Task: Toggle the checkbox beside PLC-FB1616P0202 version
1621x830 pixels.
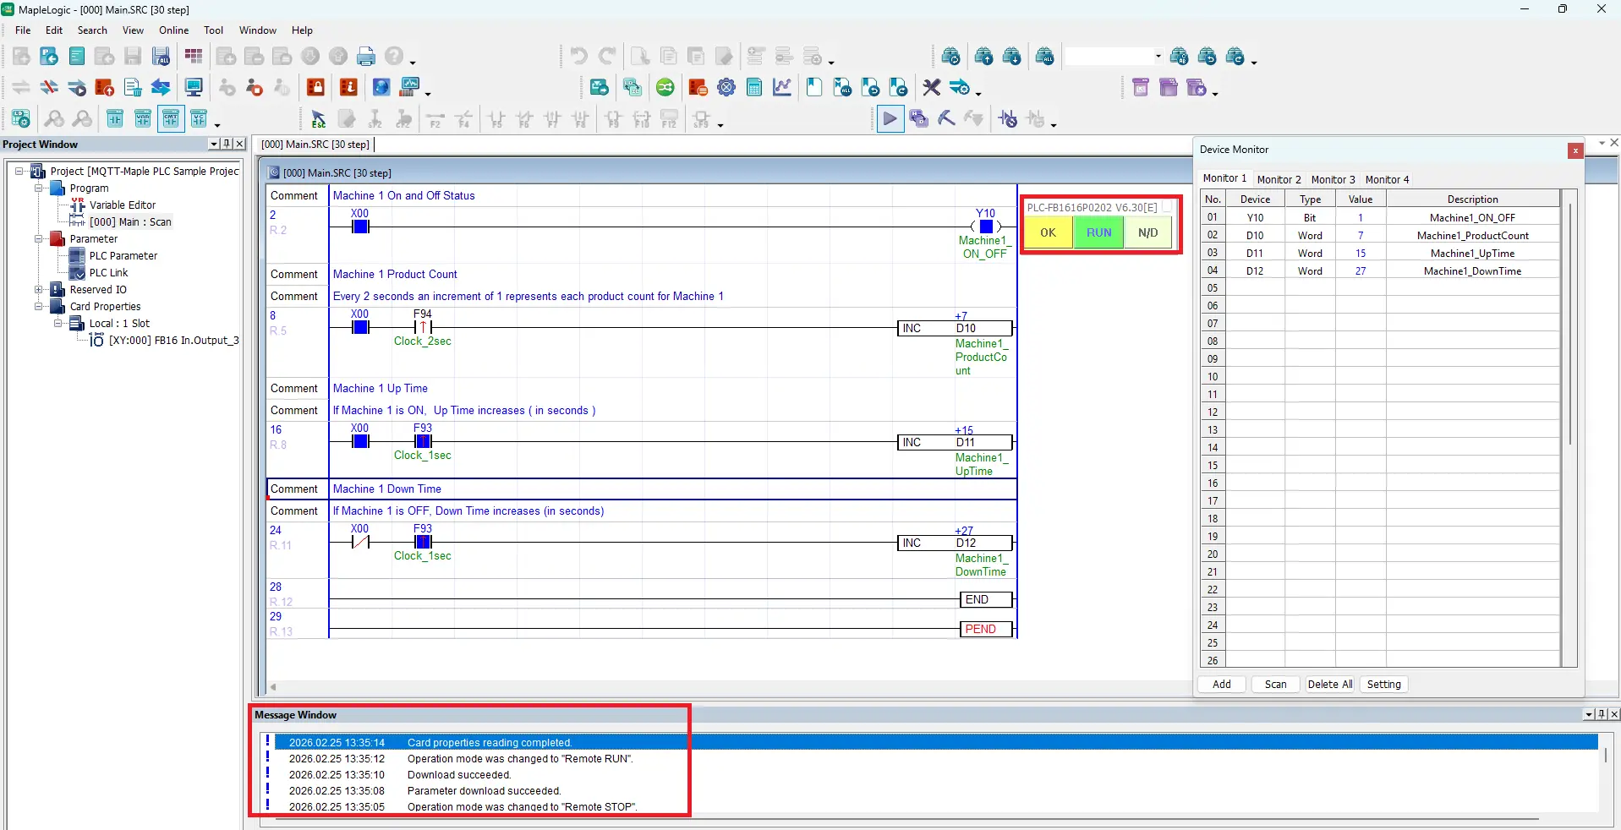Action: coord(1167,207)
